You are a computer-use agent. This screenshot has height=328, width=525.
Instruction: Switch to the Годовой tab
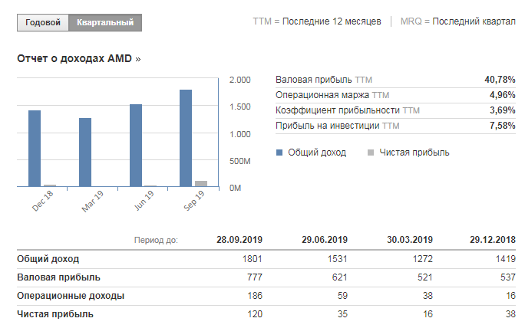point(43,23)
